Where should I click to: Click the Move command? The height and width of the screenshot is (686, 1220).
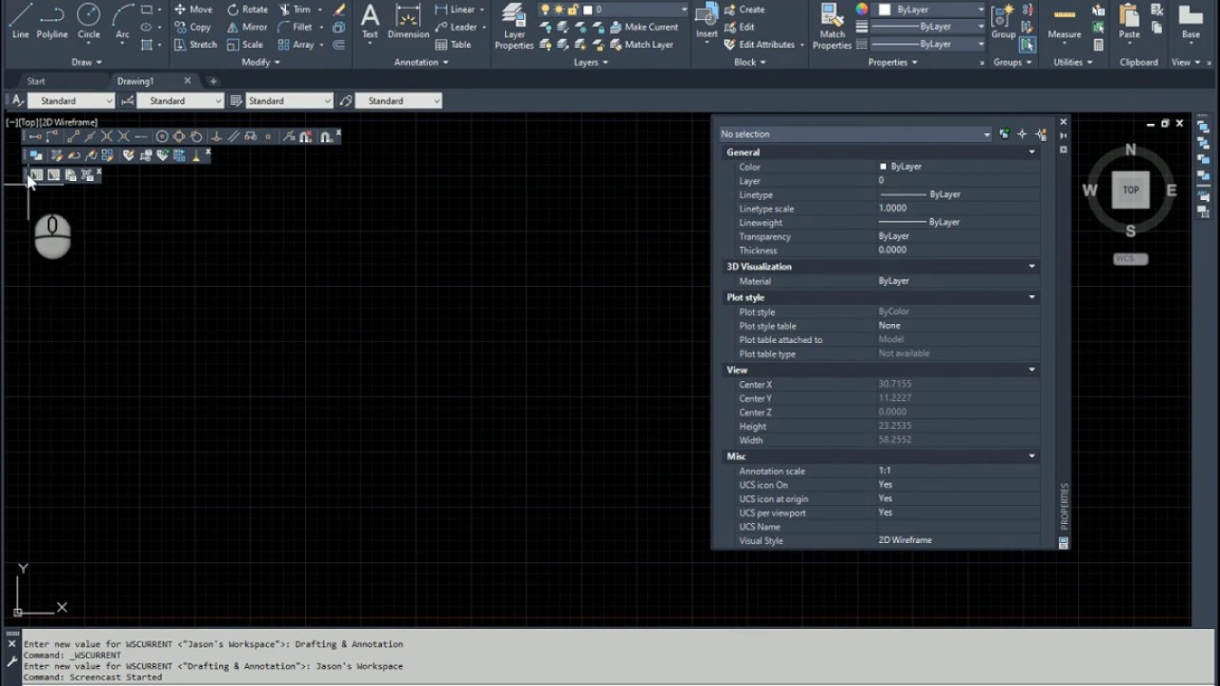coord(193,10)
